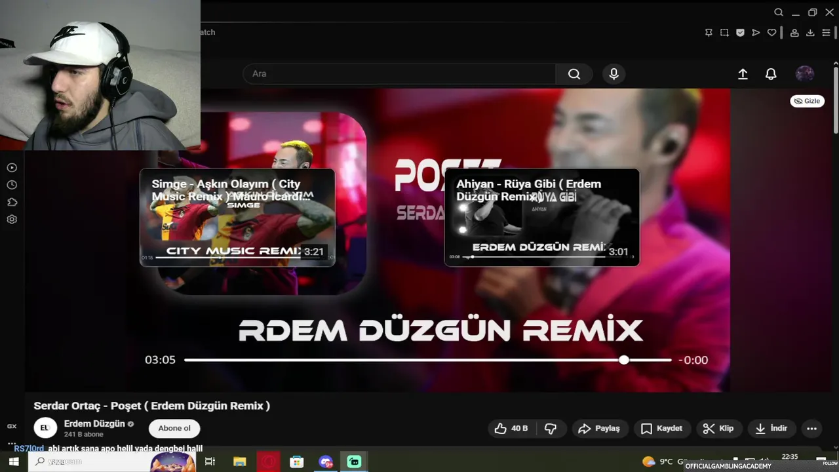Download video with İndir

771,428
